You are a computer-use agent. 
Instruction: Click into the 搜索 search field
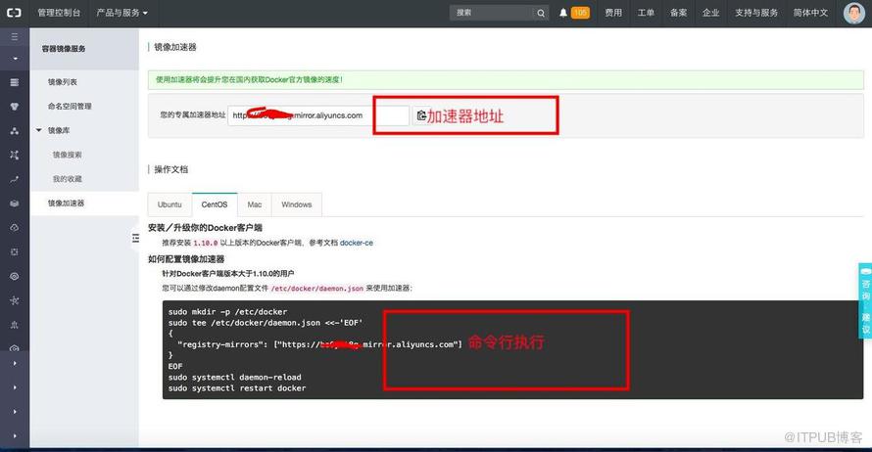coord(492,13)
